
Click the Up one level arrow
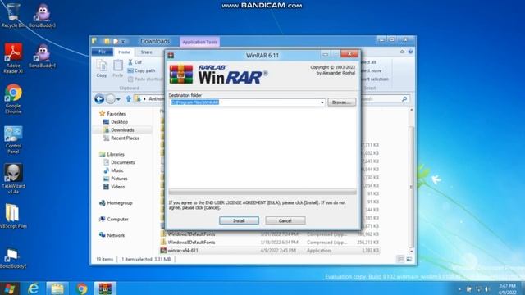(128, 98)
